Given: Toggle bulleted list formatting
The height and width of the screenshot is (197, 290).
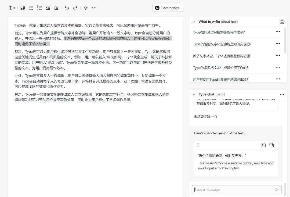Looking at the screenshot, I should coord(31,8).
